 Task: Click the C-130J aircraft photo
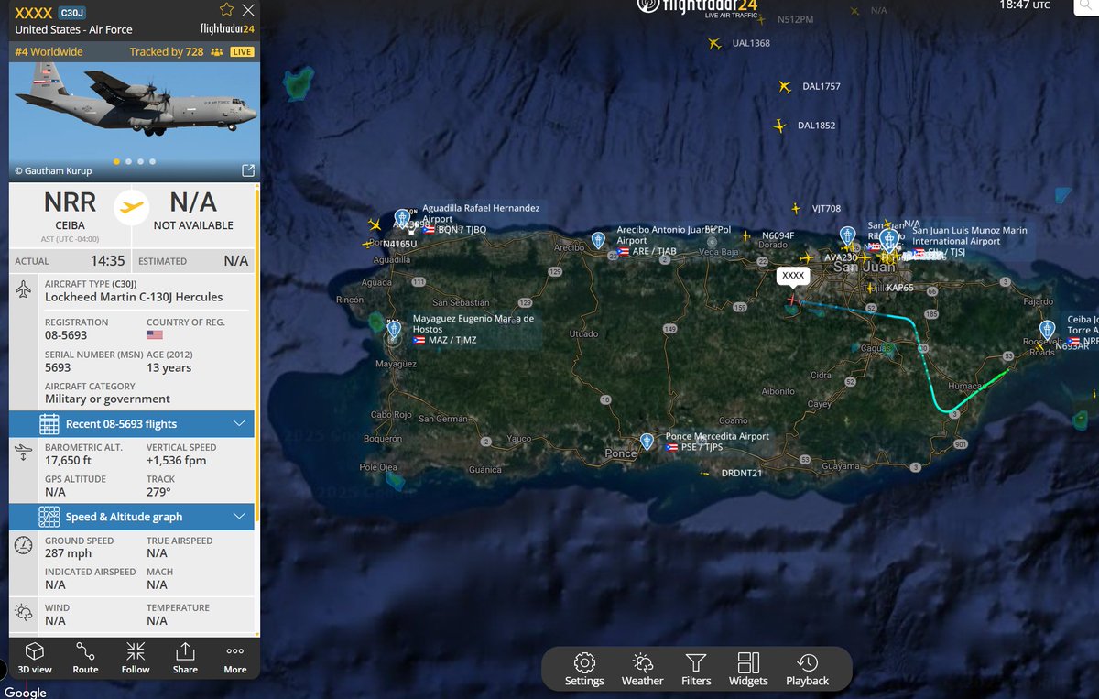pos(135,111)
